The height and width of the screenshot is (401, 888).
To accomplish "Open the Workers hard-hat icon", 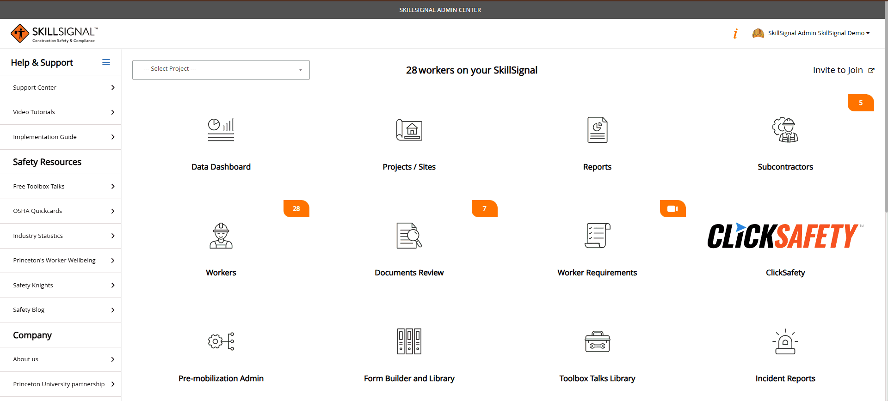I will (221, 236).
